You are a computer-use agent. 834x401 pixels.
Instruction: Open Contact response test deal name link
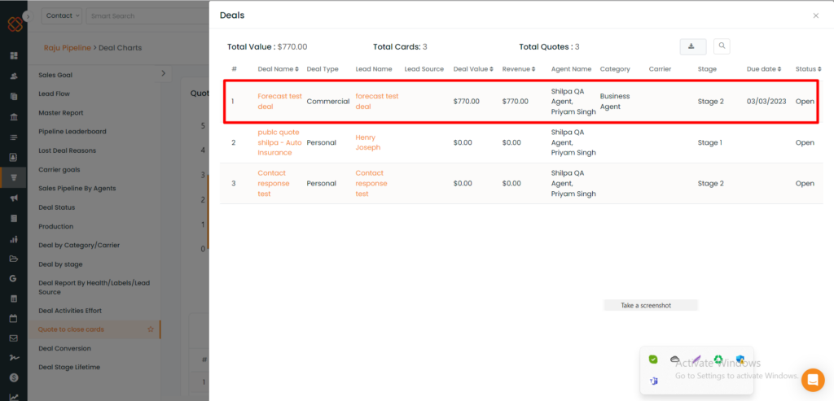(274, 183)
